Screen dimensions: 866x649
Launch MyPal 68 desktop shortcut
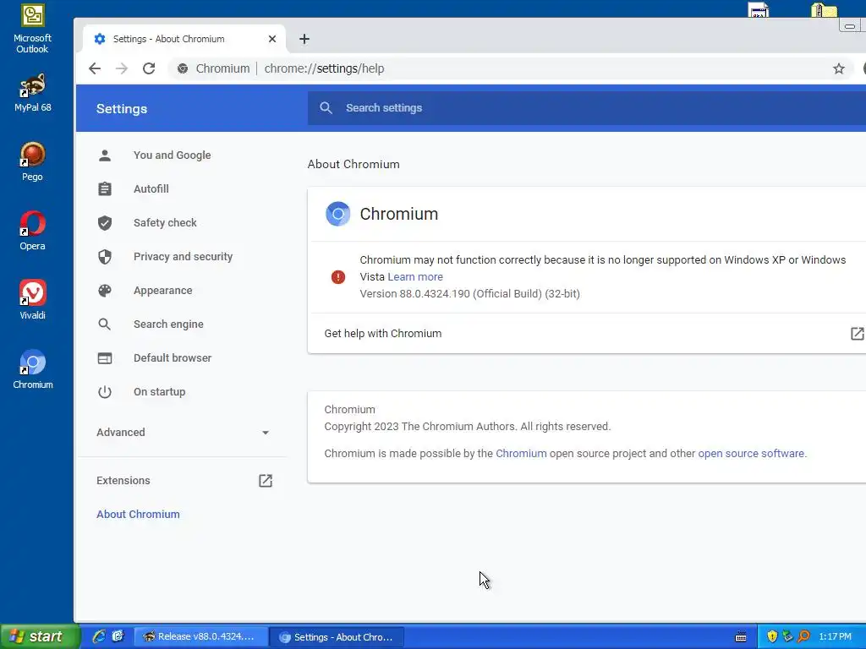point(33,92)
